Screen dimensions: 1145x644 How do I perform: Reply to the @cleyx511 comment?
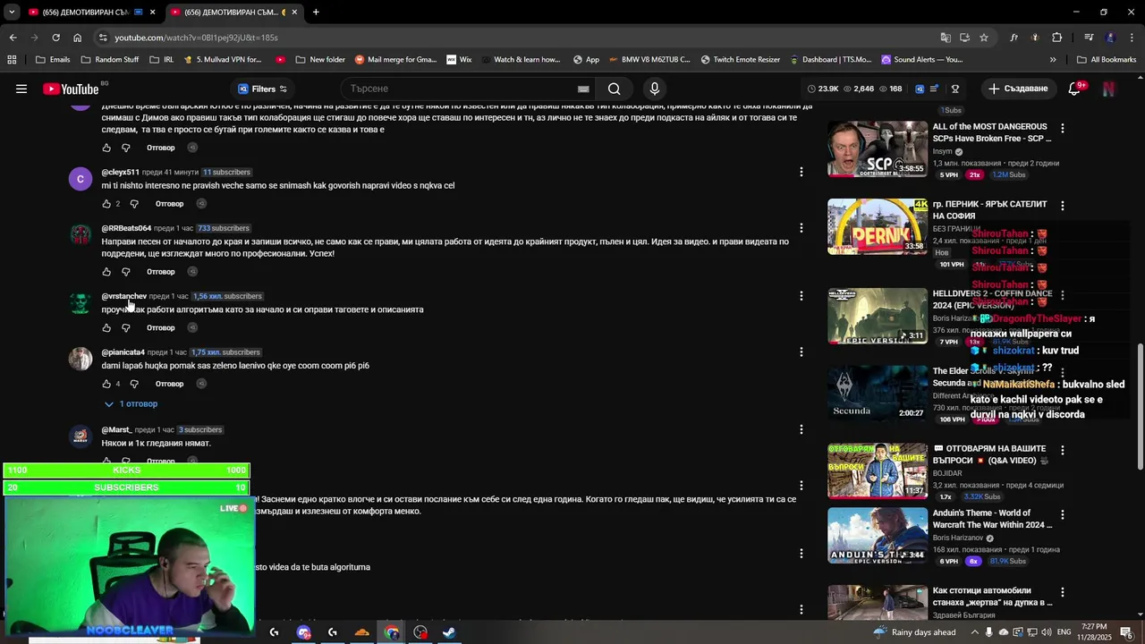click(x=169, y=203)
